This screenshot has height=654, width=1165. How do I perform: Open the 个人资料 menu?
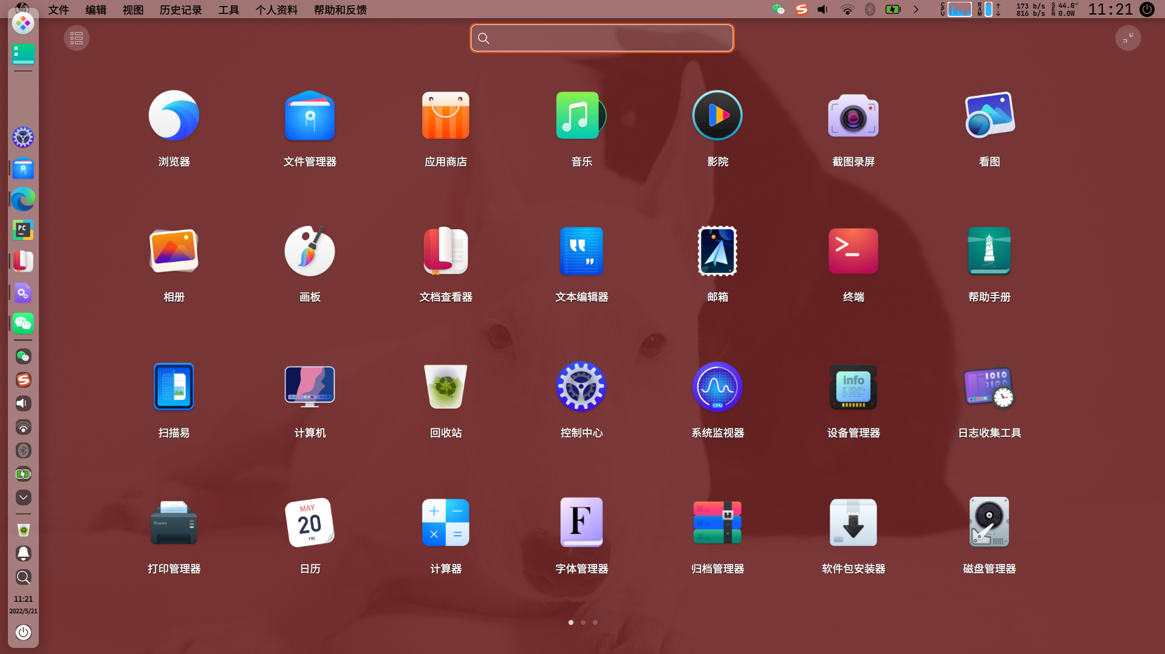pos(276,10)
